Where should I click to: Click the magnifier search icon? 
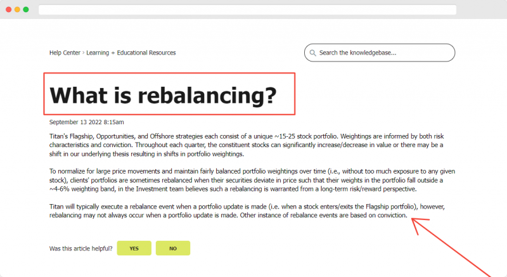coord(312,53)
